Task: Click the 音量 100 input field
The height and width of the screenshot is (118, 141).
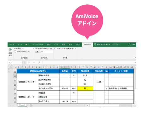Action: click(46, 52)
